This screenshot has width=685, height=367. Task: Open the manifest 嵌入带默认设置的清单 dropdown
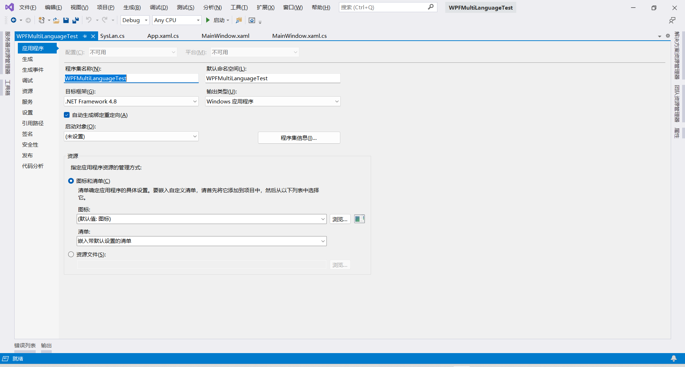point(202,241)
